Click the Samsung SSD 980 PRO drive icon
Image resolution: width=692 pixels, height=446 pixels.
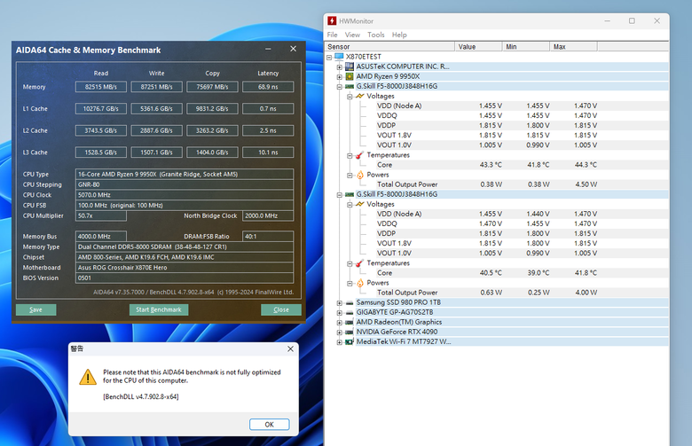tap(350, 302)
